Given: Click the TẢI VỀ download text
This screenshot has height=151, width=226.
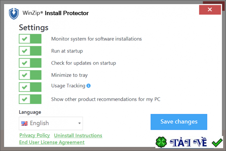Looking at the screenshot, I should [189, 143].
